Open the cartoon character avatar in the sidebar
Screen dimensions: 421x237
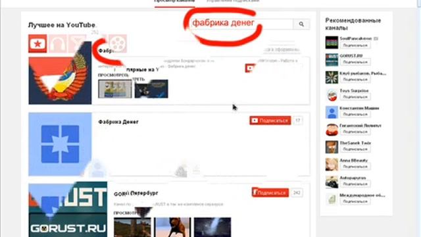pyautogui.click(x=332, y=130)
